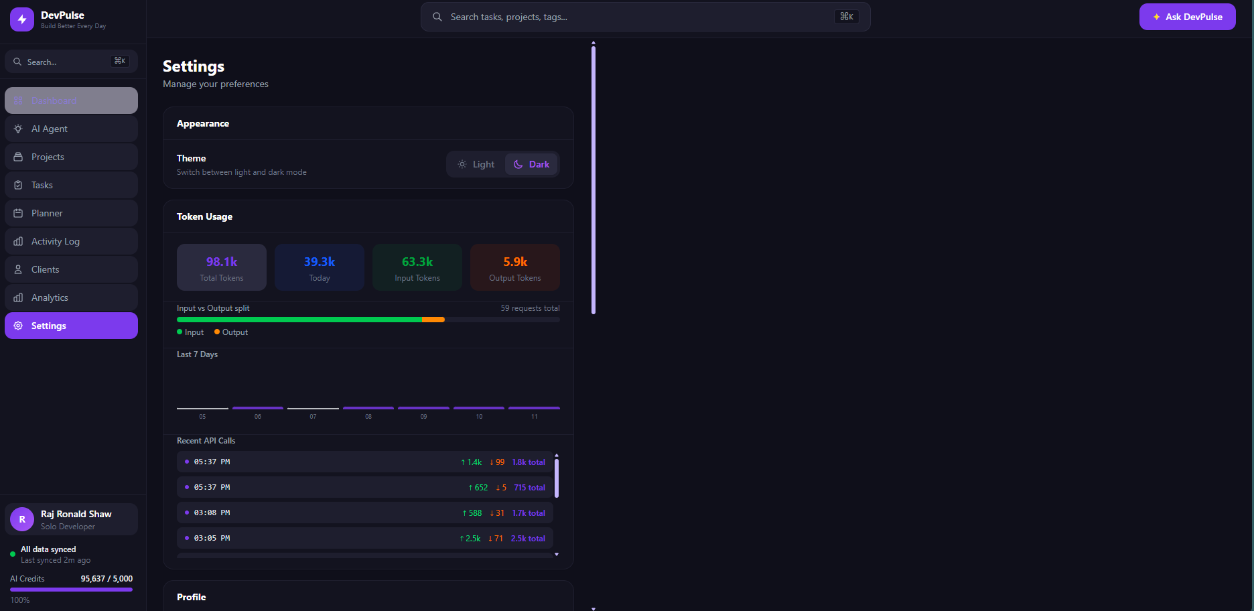Switch theme to Light
Image resolution: width=1254 pixels, height=611 pixels.
click(476, 164)
